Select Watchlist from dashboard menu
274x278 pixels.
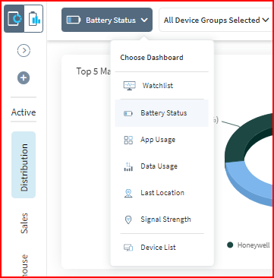coord(162,86)
